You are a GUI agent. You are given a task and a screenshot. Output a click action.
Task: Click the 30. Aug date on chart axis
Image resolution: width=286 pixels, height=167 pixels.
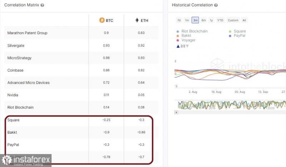point(240,92)
